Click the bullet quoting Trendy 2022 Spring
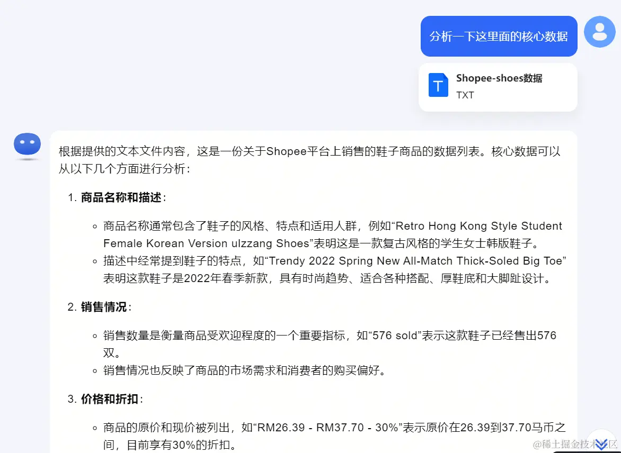 pos(335,270)
